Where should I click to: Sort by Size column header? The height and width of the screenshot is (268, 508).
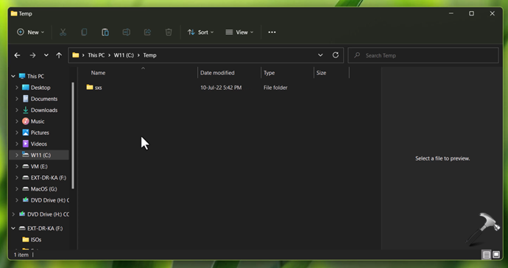[321, 73]
